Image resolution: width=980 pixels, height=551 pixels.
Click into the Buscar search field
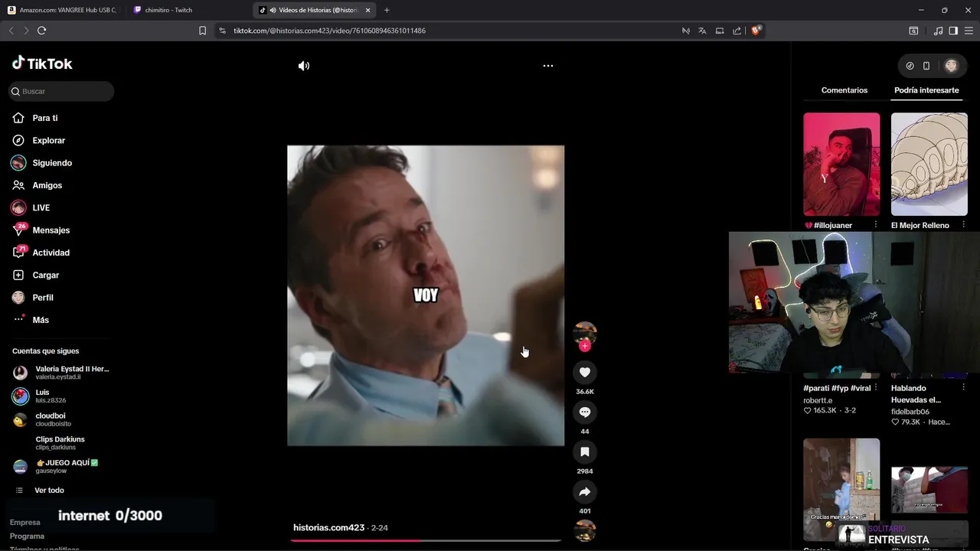pos(61,91)
